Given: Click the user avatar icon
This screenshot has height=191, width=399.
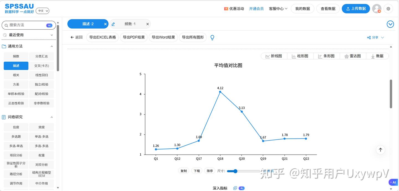Looking at the screenshot, I should click(377, 9).
